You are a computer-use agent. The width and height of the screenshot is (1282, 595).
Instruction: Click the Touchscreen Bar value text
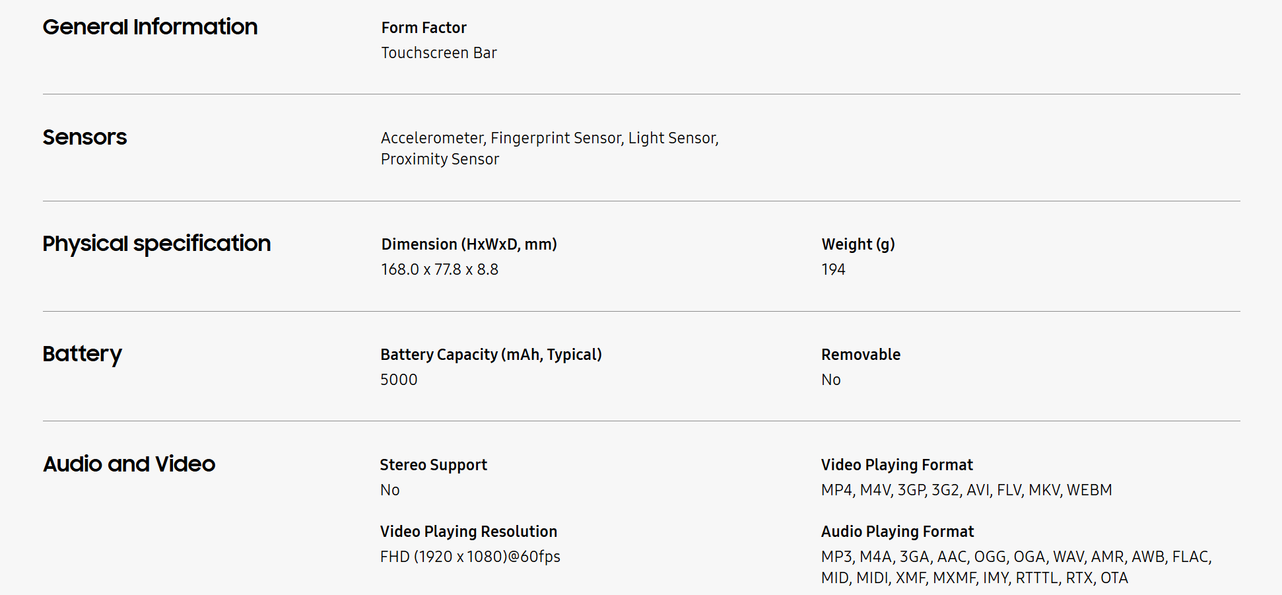(439, 53)
